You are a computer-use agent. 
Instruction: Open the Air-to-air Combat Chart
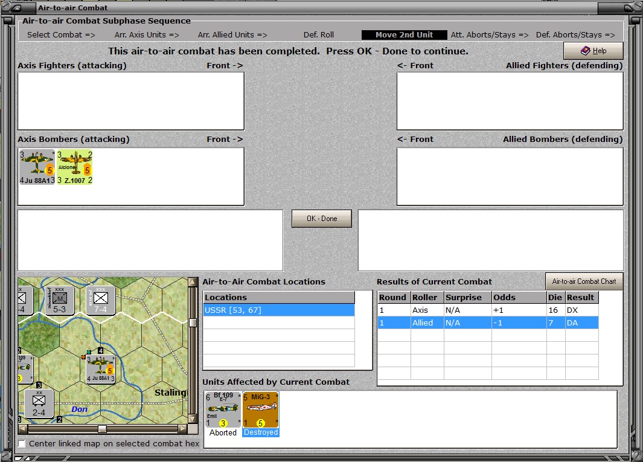point(584,281)
